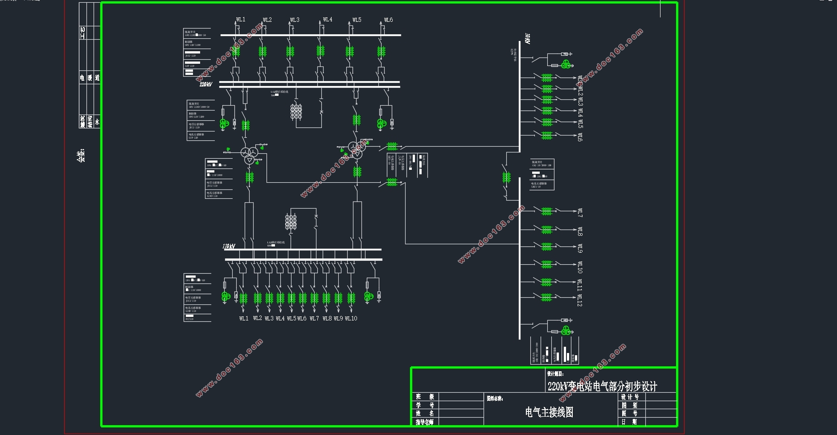Screen dimensions: 837x435
Task: Select the WL6 label above the 220kV lines
Action: coord(388,20)
